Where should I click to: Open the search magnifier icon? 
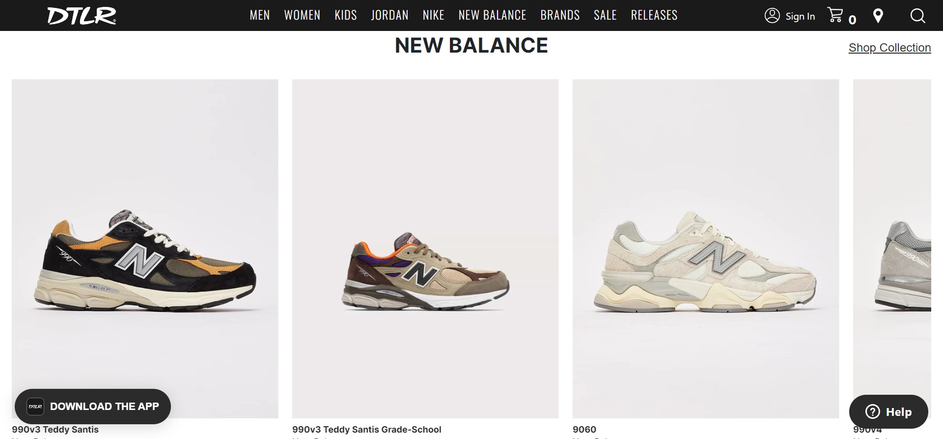pyautogui.click(x=917, y=16)
